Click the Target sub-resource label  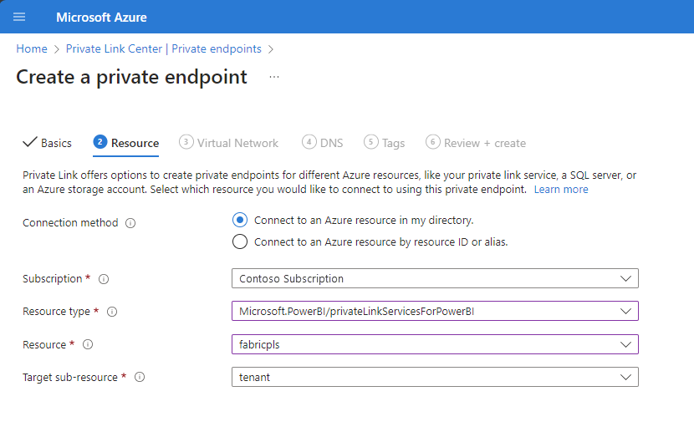(70, 377)
